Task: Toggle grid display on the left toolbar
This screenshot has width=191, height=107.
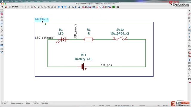Action: pos(2,11)
